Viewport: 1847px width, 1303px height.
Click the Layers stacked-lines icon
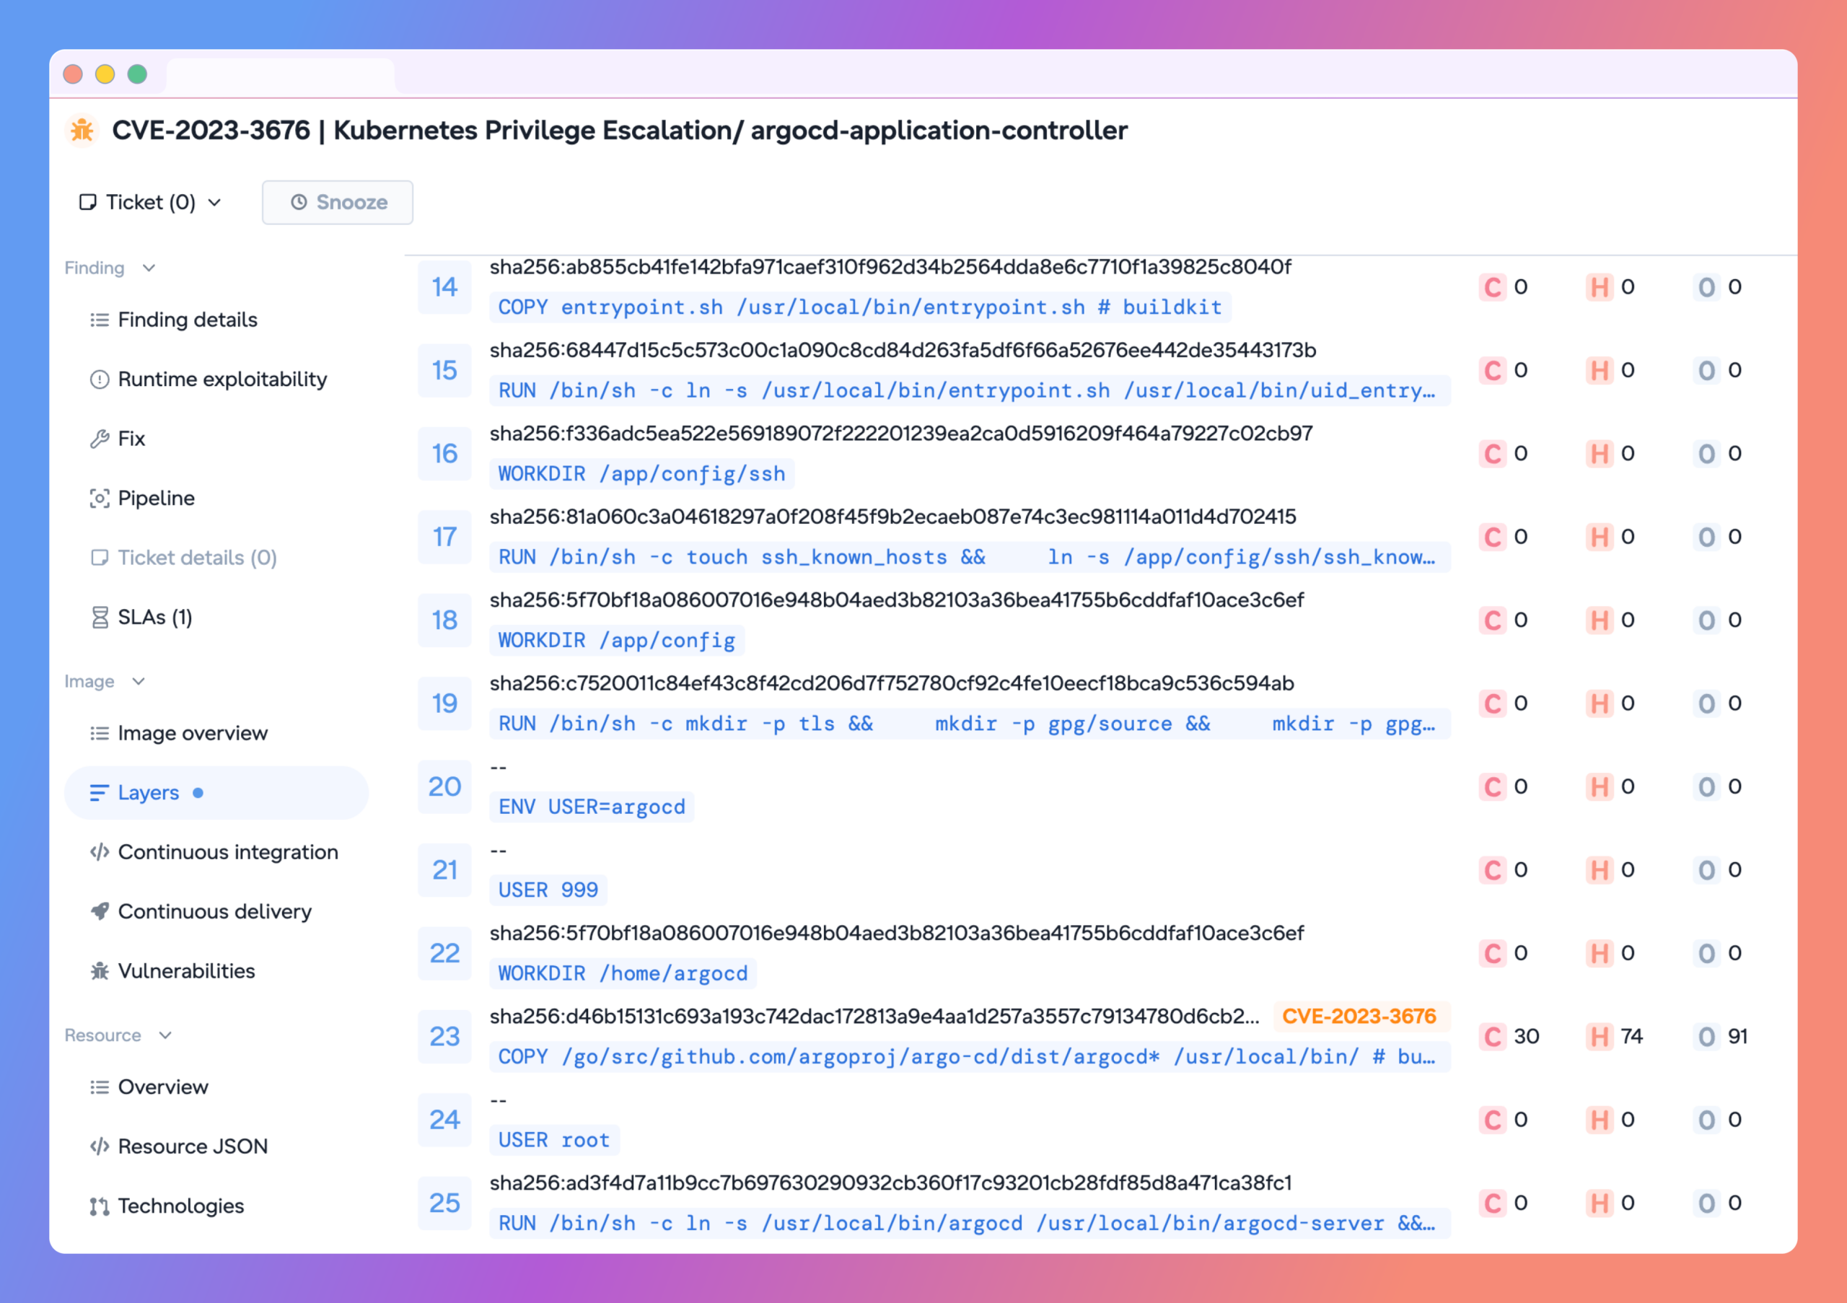(x=99, y=793)
